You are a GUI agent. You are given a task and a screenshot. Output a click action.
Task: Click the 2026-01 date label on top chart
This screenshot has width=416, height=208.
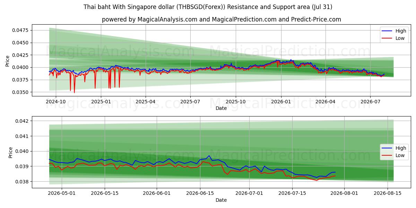click(281, 102)
